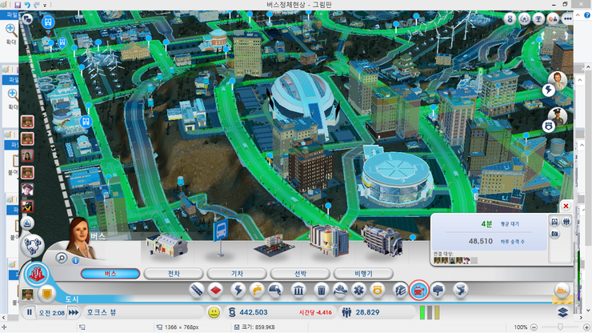Click the mayor portrait beside gold shield
This screenshot has width=592, height=333.
(27, 294)
